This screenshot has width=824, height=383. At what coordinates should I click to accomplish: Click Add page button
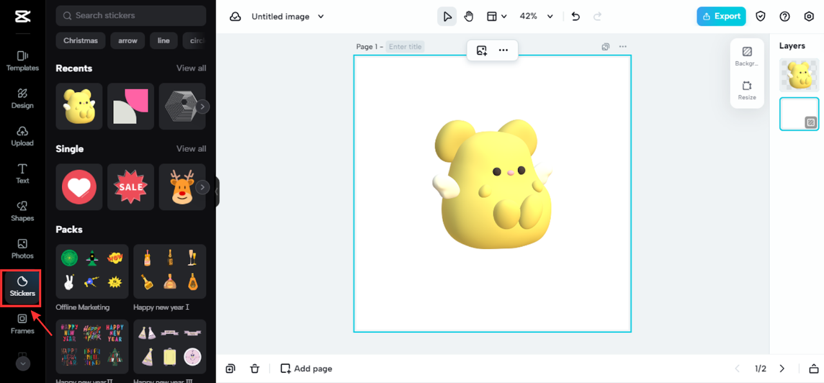click(306, 369)
